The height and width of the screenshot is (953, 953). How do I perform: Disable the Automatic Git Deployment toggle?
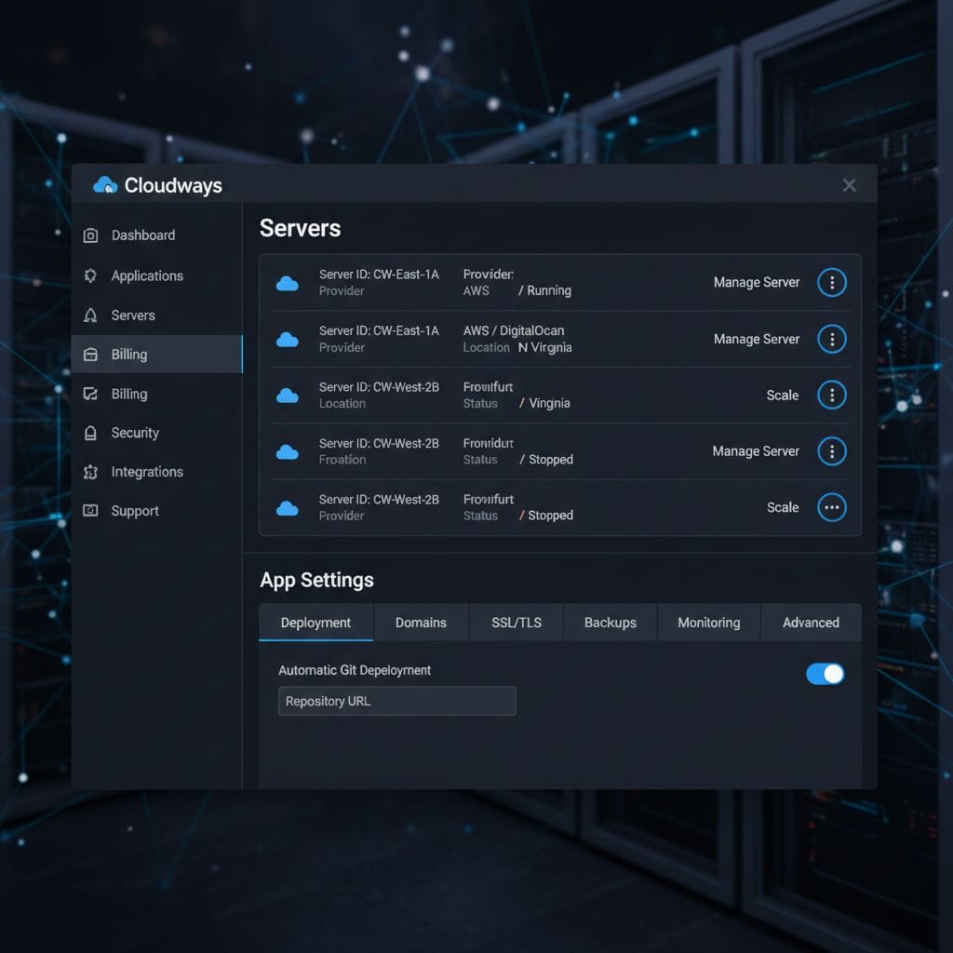825,674
